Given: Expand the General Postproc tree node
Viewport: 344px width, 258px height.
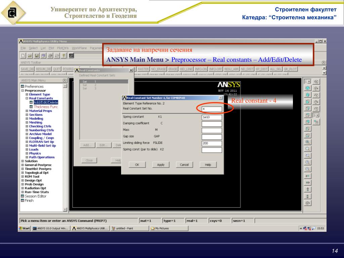Looking at the screenshot, I should (x=23, y=165).
